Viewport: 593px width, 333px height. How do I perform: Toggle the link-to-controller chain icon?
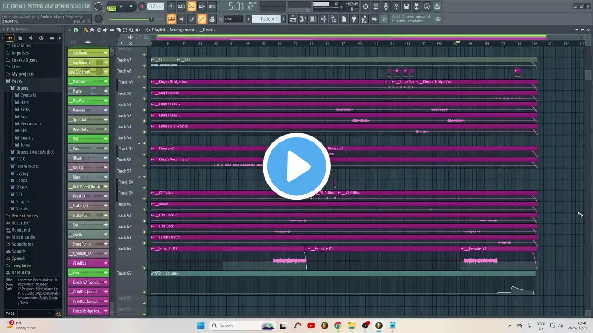click(202, 19)
